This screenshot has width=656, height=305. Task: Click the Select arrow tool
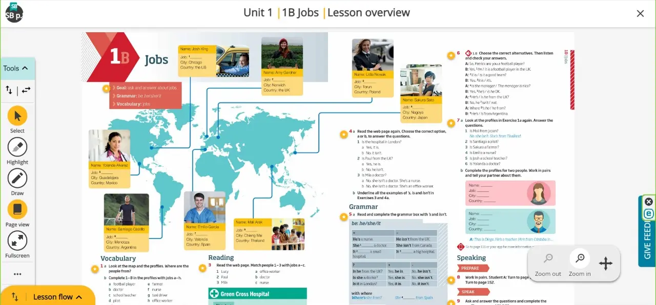coord(17,116)
